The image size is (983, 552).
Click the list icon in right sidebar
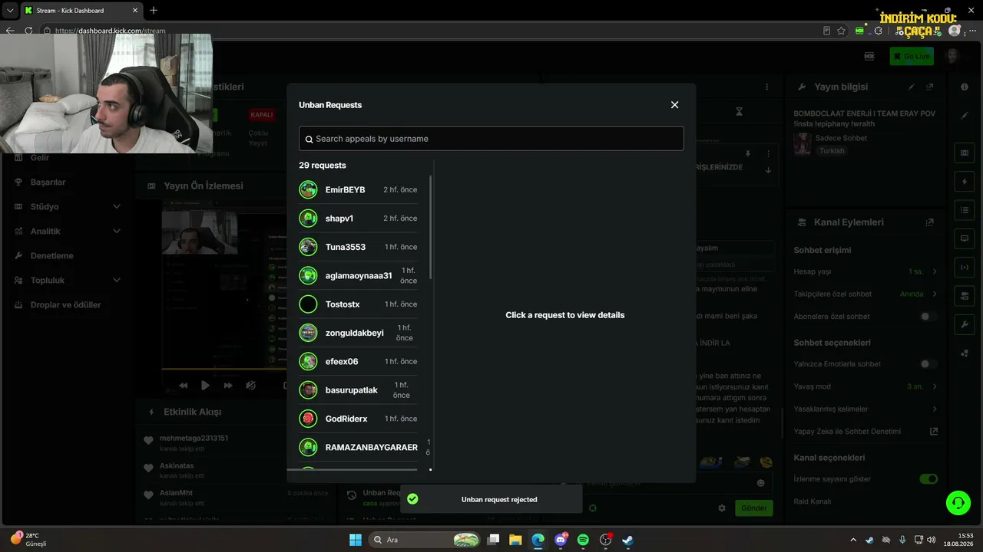[965, 210]
